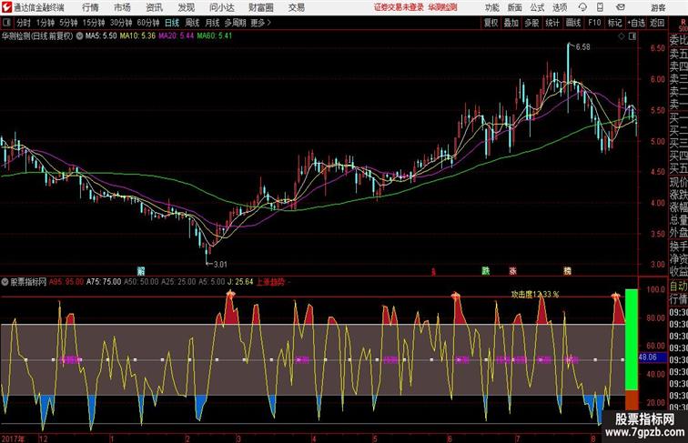Click the 上涨趋势 indicator label
The height and width of the screenshot is (443, 688).
point(270,282)
